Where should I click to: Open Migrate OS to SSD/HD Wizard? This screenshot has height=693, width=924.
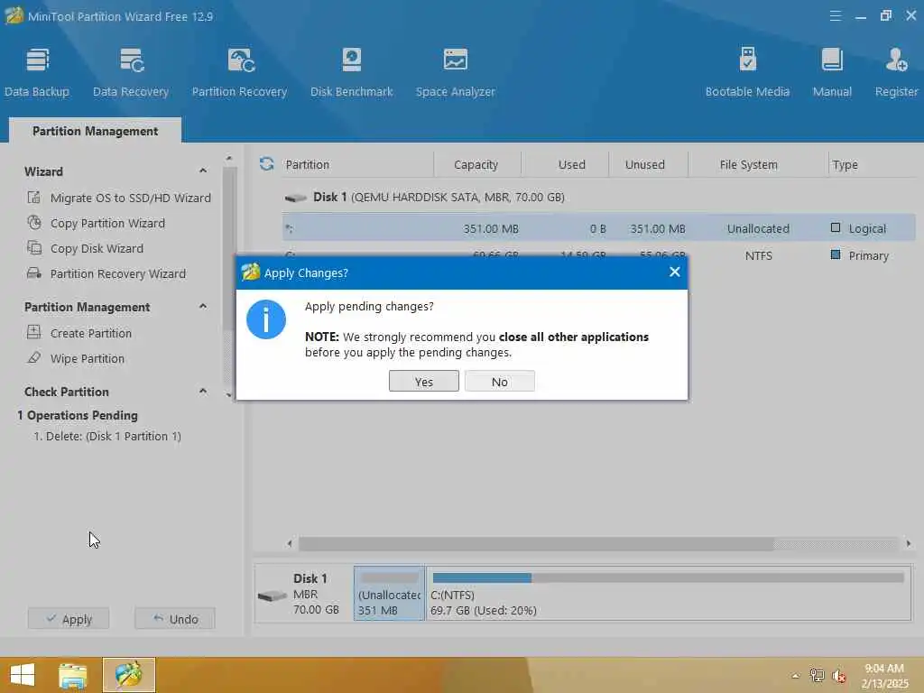[x=131, y=198]
